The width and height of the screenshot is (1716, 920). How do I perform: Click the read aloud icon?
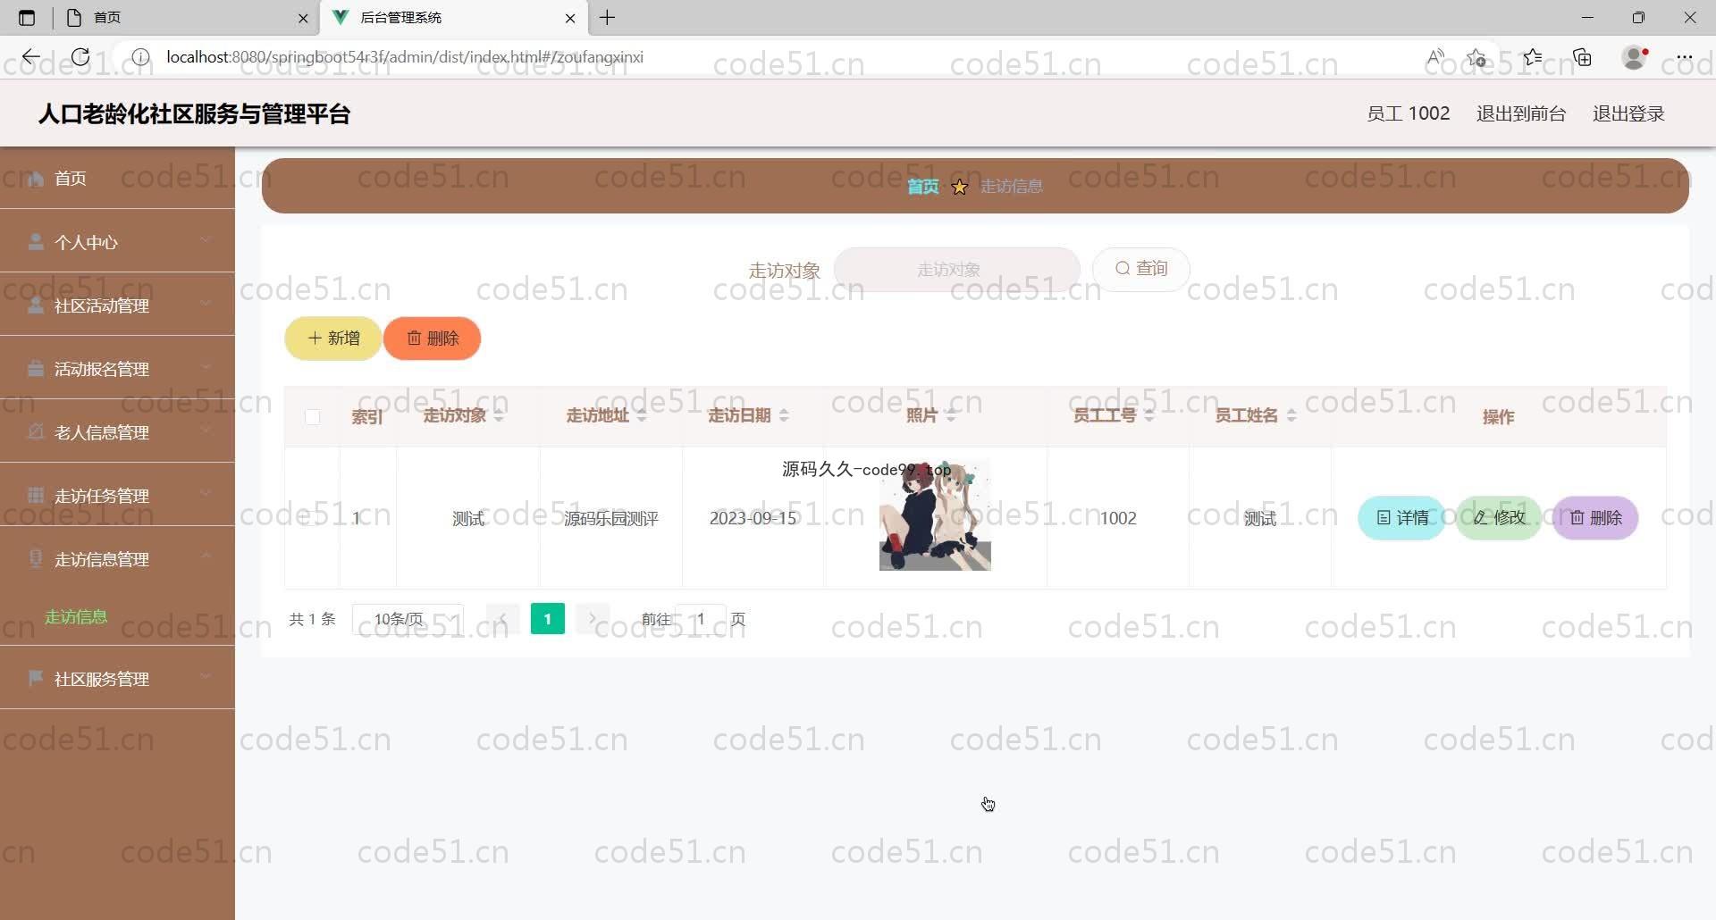pos(1435,57)
